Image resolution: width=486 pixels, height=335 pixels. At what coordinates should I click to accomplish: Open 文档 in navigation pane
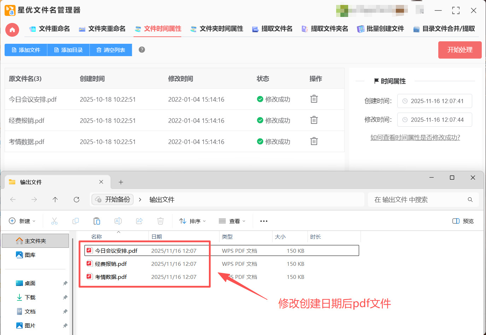(26, 311)
